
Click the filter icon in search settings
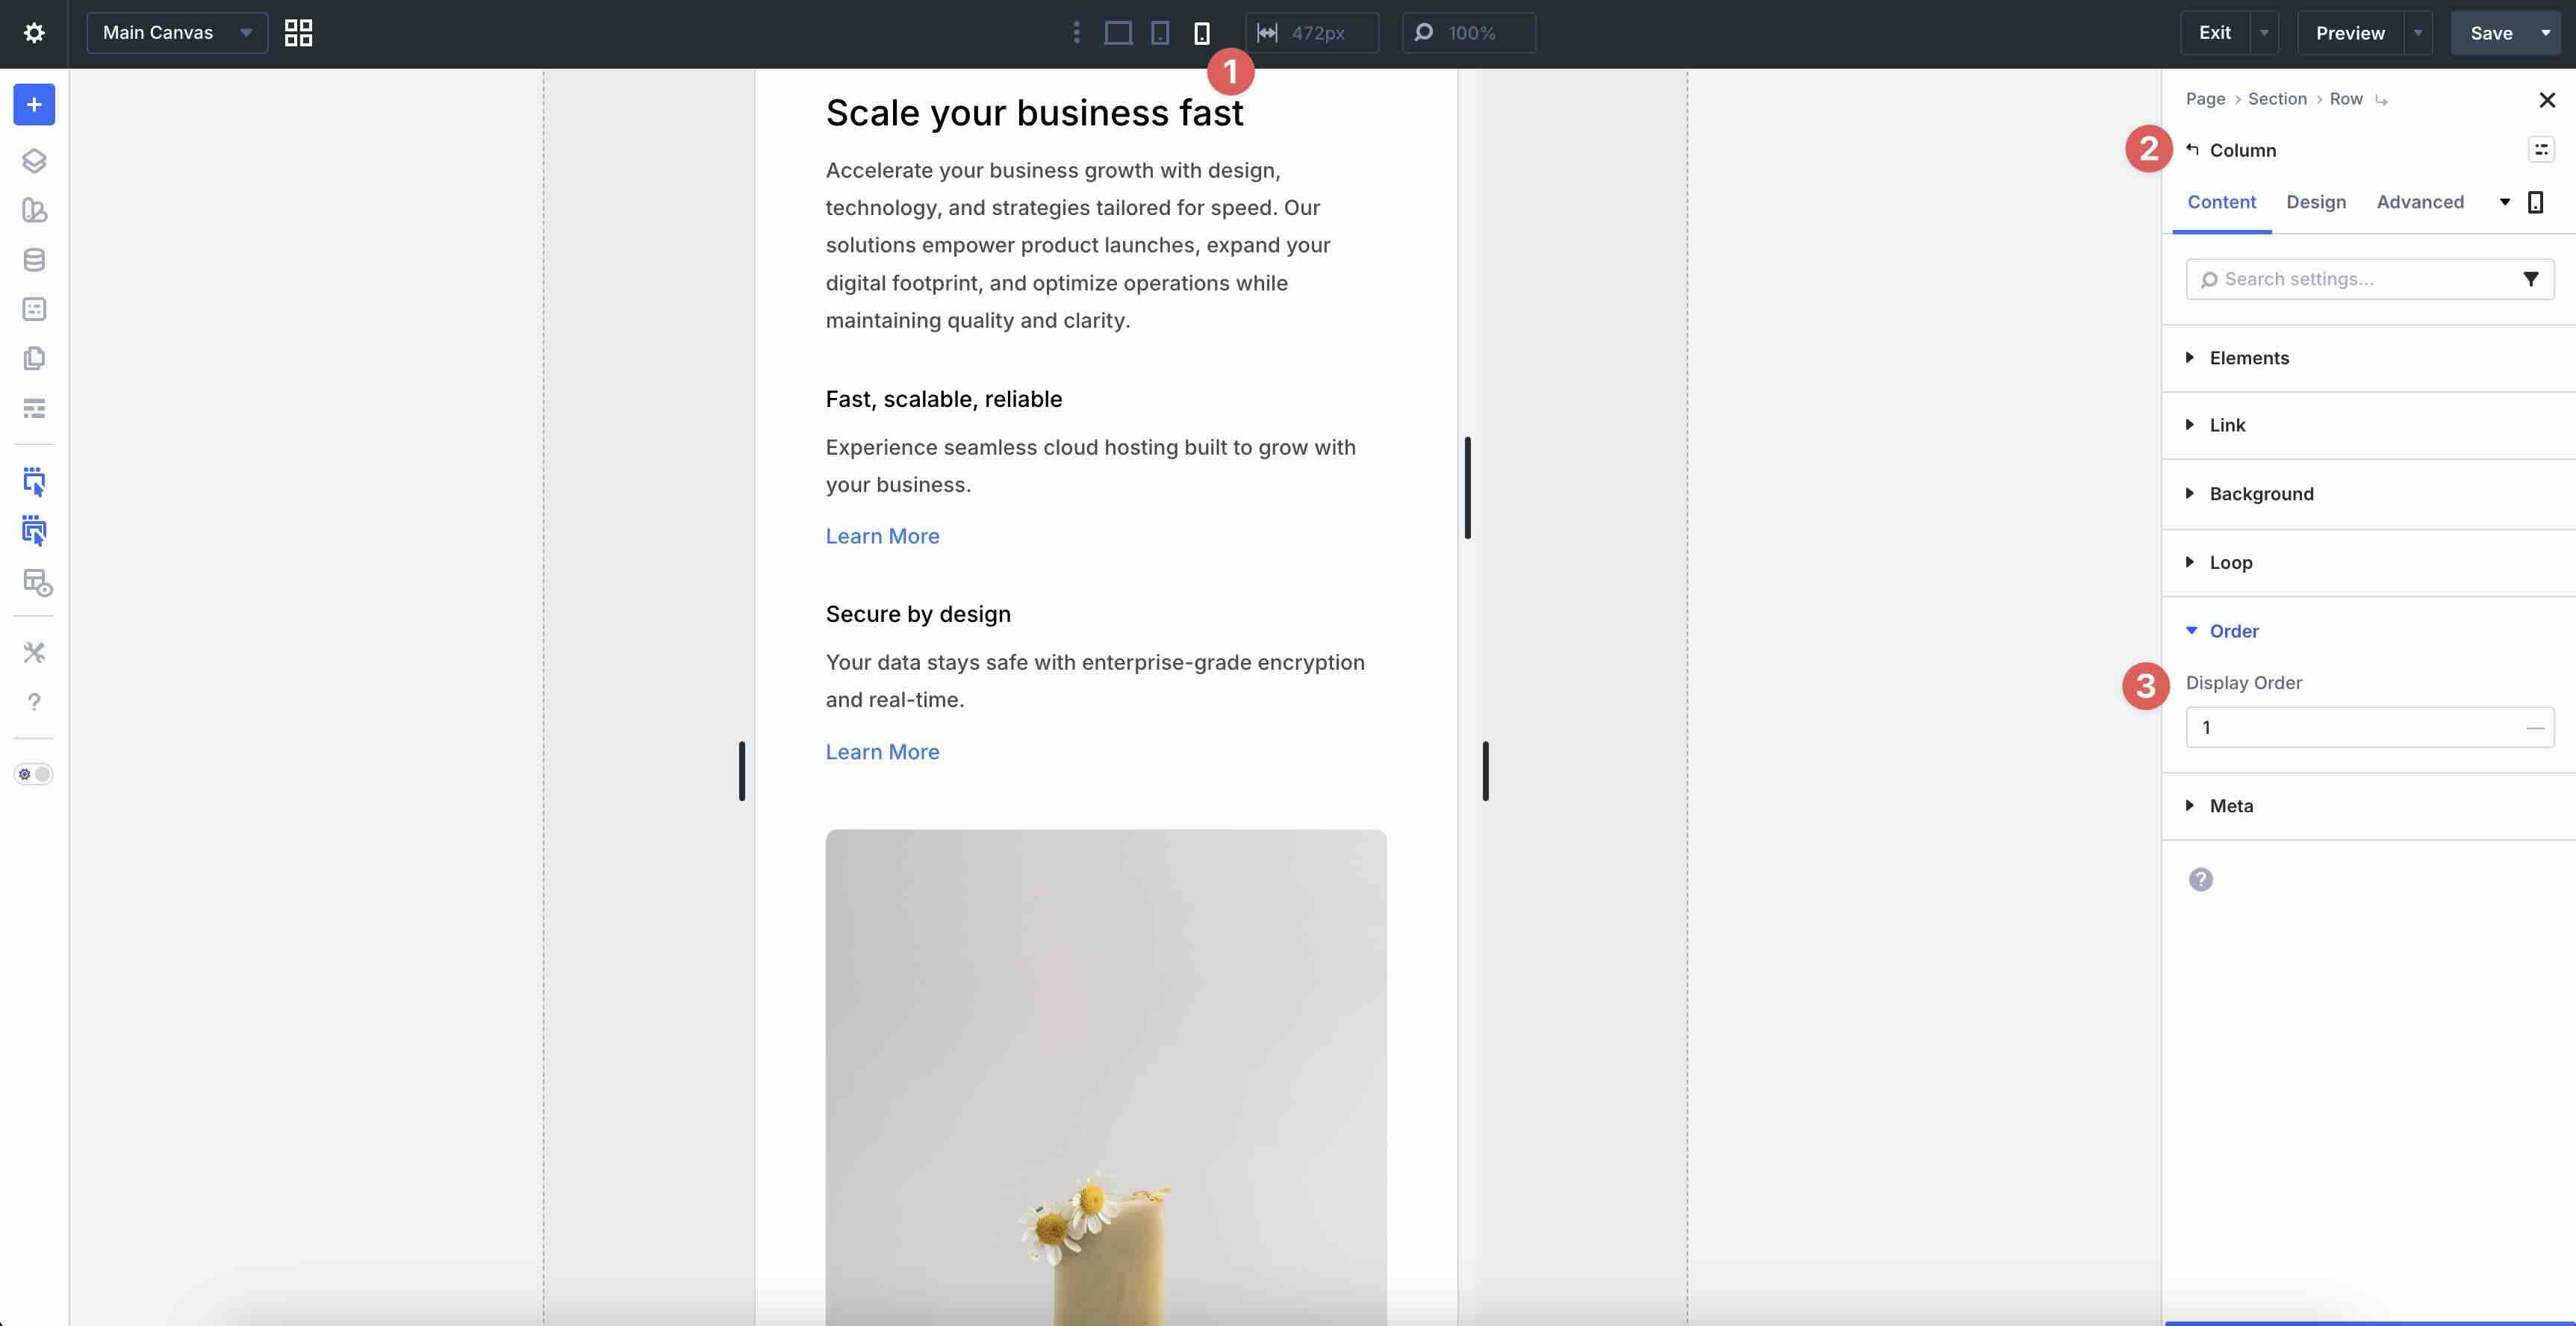[x=2530, y=279]
